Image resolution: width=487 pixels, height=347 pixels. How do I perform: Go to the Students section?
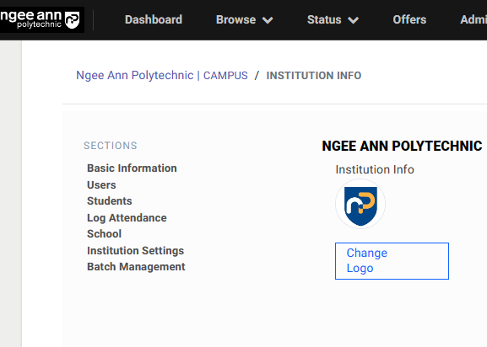point(110,201)
